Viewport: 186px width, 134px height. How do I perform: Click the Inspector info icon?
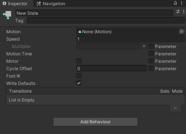click(x=4, y=3)
